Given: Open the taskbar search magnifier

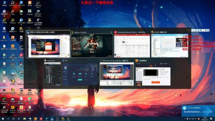Looking at the screenshot, I should coord(8,119).
